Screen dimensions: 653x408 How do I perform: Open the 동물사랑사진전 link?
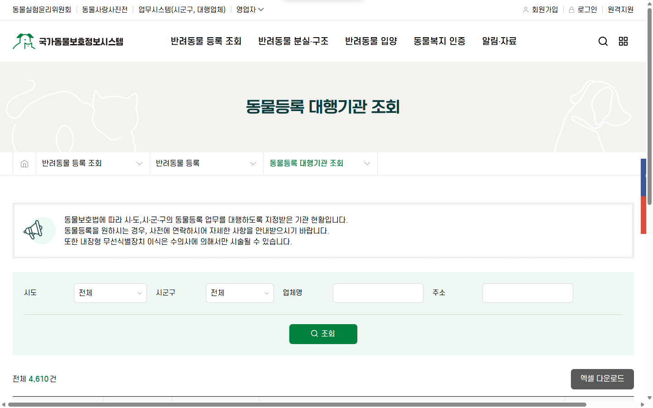(105, 10)
